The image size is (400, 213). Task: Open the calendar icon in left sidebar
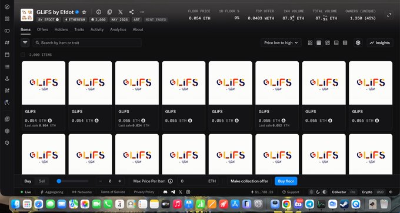pos(7,55)
